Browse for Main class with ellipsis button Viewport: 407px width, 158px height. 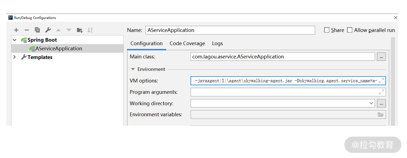pos(381,56)
